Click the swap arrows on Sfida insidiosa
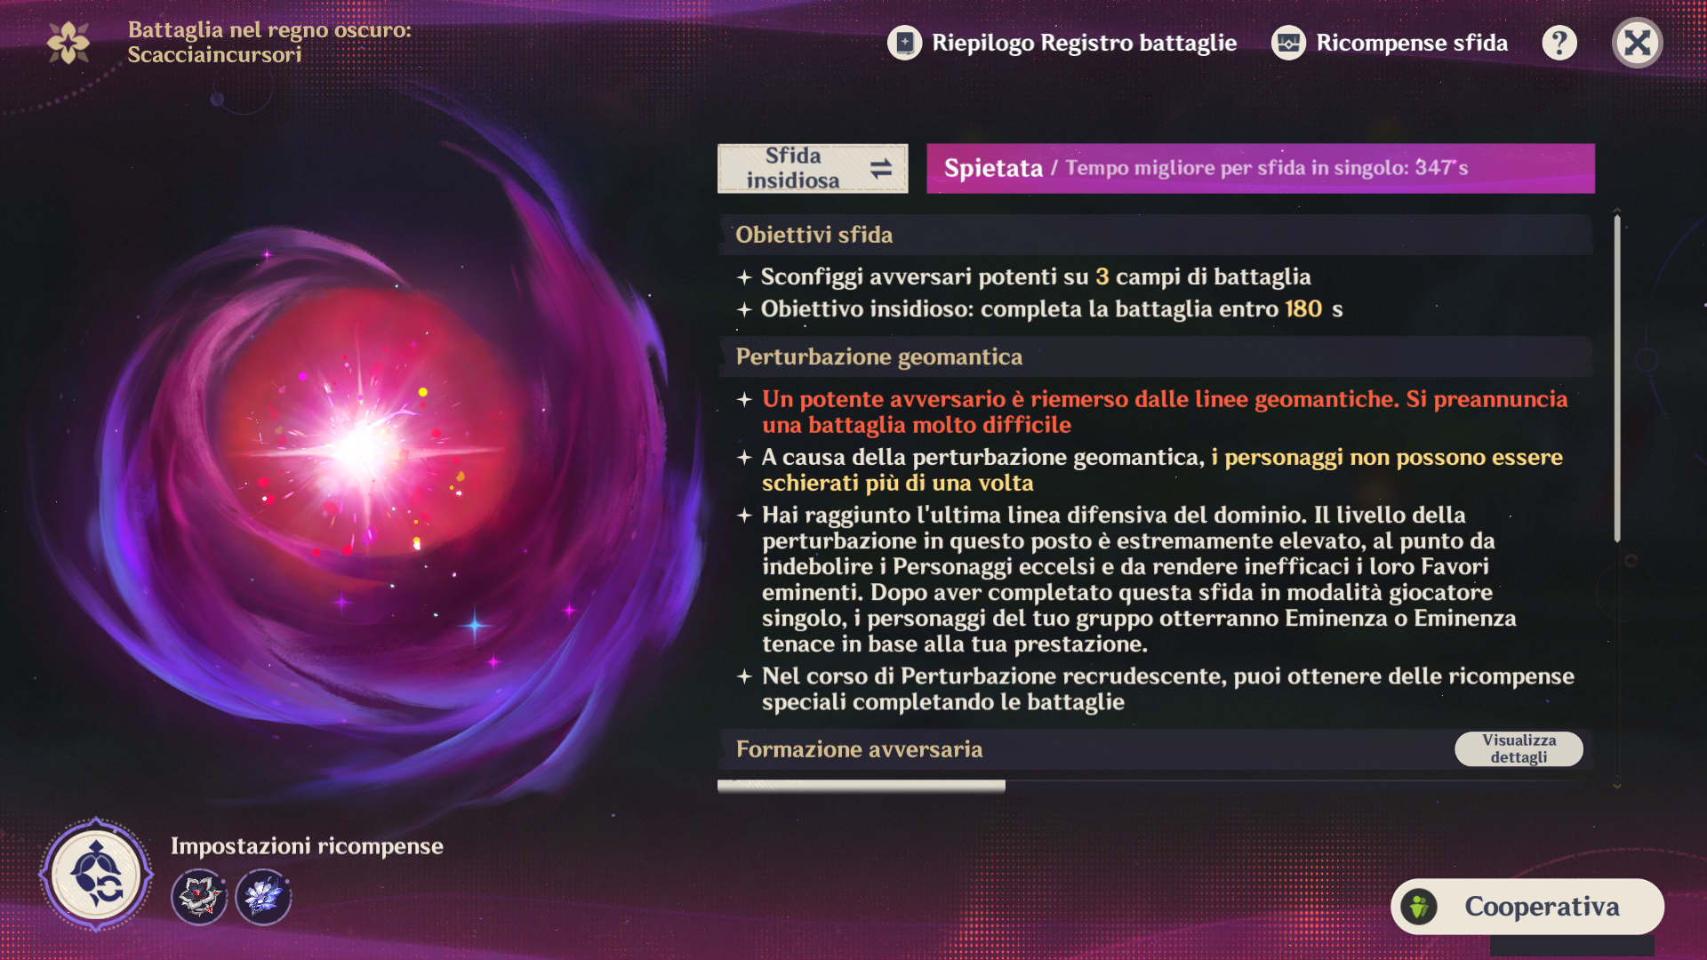This screenshot has width=1707, height=960. click(881, 168)
